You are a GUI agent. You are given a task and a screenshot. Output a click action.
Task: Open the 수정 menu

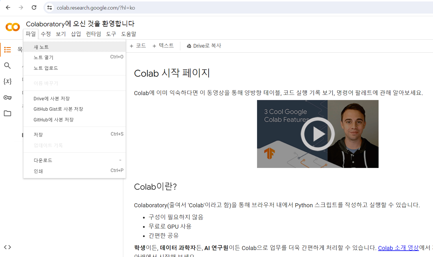point(46,34)
